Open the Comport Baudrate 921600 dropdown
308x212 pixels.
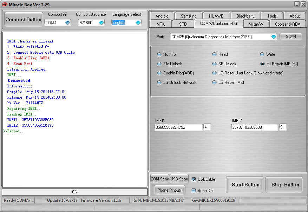pyautogui.click(x=101, y=23)
